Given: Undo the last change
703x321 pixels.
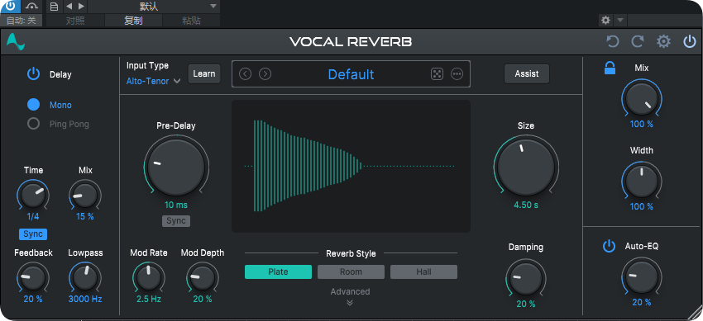Looking at the screenshot, I should (x=612, y=41).
